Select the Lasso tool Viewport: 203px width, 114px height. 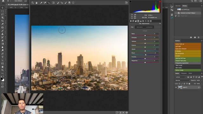point(2,14)
